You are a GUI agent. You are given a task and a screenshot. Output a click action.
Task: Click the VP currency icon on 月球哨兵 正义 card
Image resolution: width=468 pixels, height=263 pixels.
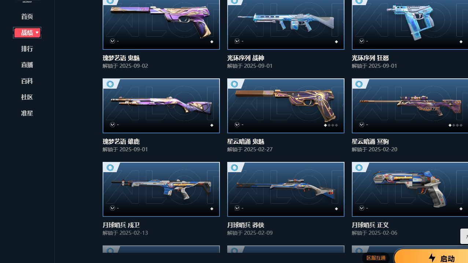pos(362,208)
